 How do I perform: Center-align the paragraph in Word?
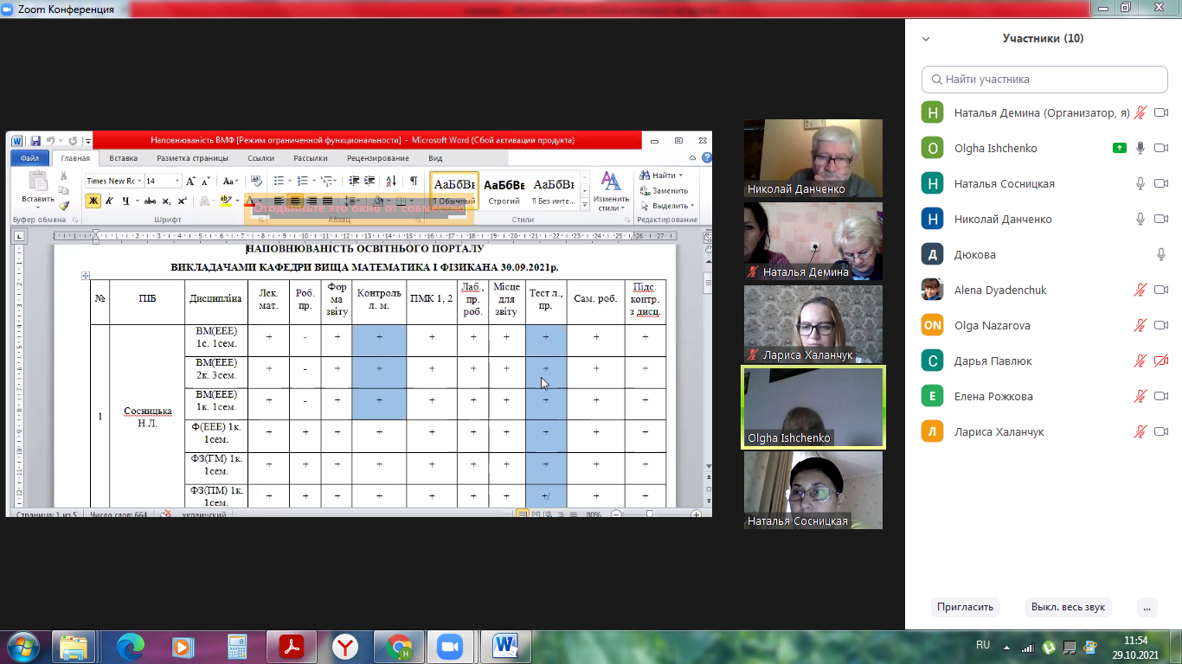tap(295, 201)
